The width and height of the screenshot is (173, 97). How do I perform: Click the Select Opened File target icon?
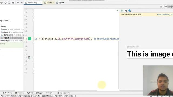click(5, 2)
